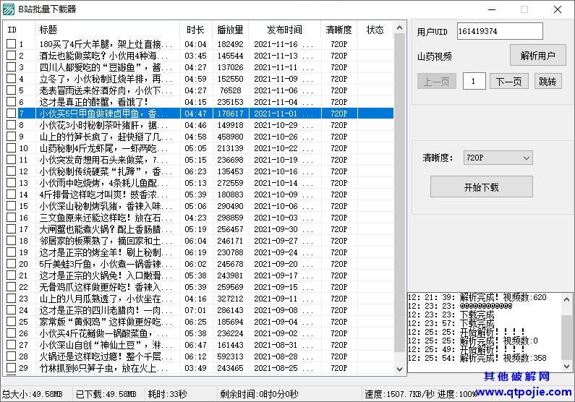
Task: Select the checkbox of row 29
Action: point(12,367)
